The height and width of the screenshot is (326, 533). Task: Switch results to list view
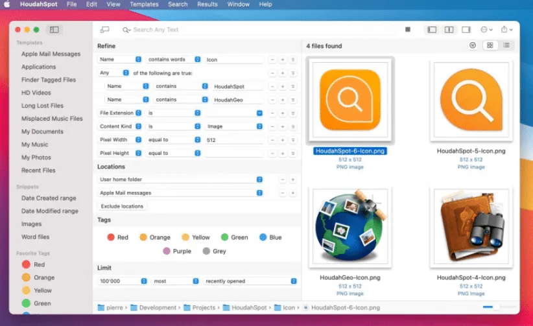(x=506, y=45)
